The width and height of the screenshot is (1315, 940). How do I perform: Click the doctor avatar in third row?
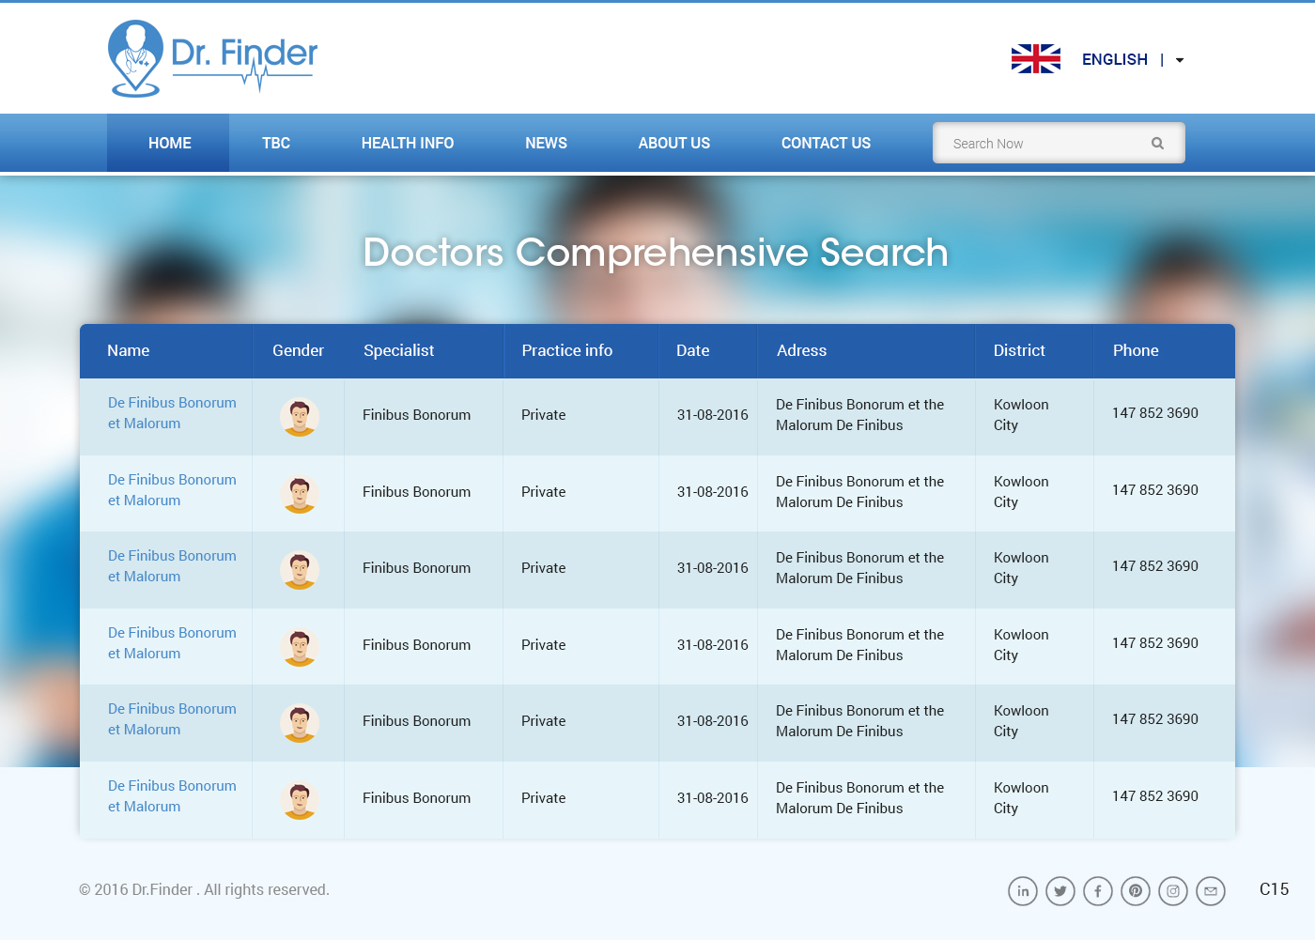[300, 570]
